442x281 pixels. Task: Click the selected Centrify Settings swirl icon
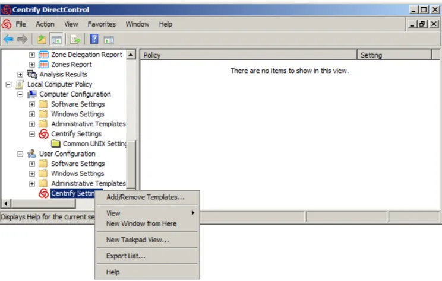tap(43, 193)
